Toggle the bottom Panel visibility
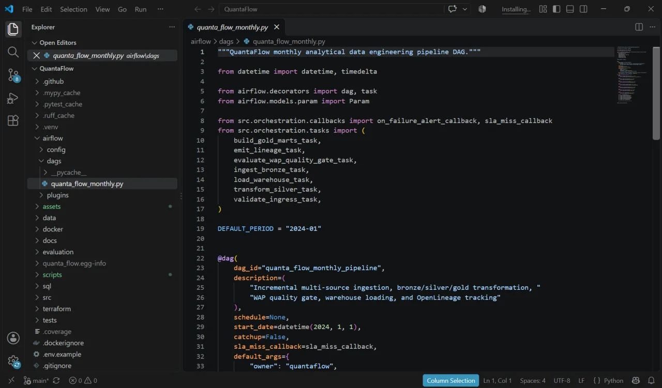The width and height of the screenshot is (662, 388). point(570,9)
